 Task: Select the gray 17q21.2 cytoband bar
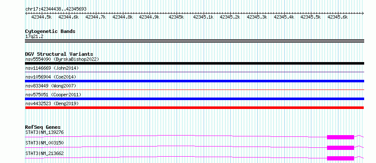[194, 41]
